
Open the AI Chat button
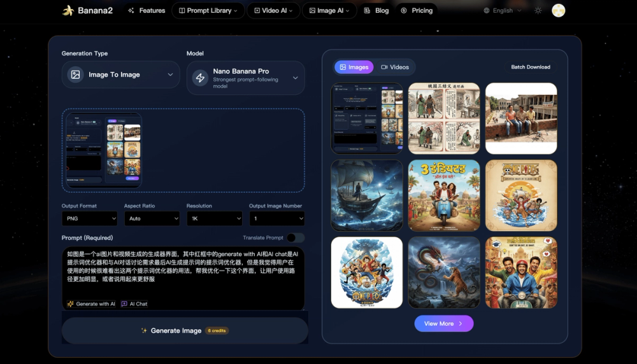tap(134, 304)
